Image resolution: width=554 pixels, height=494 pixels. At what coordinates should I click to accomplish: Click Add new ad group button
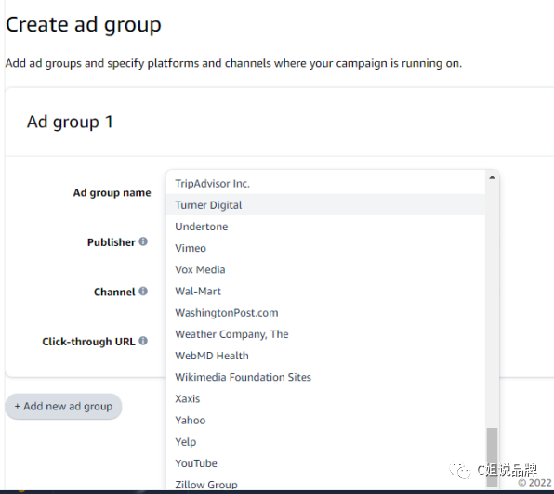[63, 407]
